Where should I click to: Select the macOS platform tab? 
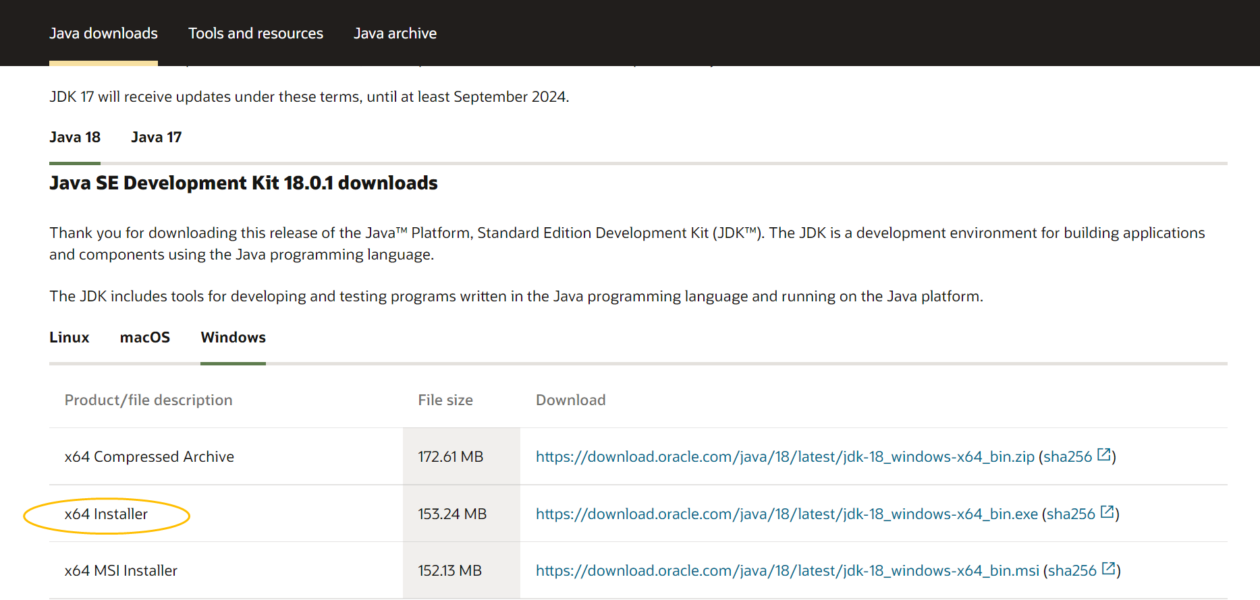pyautogui.click(x=145, y=338)
